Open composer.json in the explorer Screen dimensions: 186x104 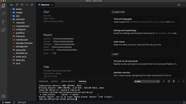22,26
